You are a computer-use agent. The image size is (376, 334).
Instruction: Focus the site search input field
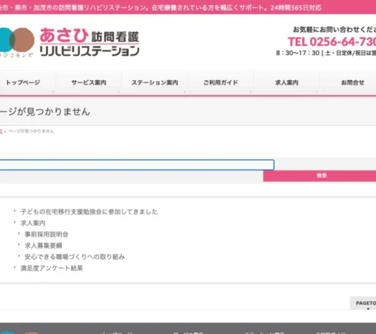coord(136,165)
